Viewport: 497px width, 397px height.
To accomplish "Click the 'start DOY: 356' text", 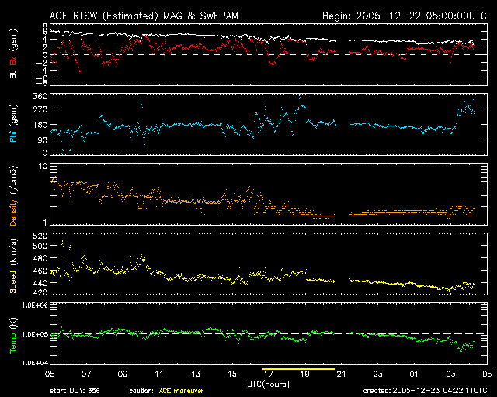I will click(74, 390).
